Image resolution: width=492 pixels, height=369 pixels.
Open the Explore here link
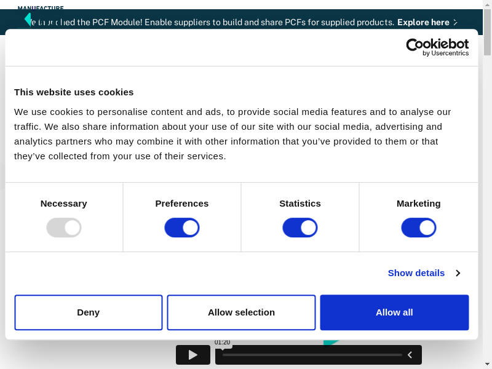423,22
